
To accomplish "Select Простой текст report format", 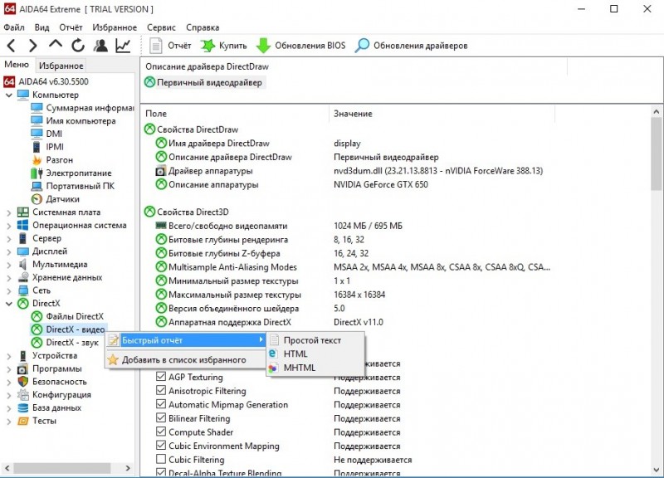I will tap(316, 340).
